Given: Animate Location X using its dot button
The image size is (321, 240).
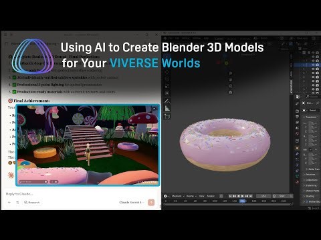Looking at the screenshot, I should [x=316, y=123].
